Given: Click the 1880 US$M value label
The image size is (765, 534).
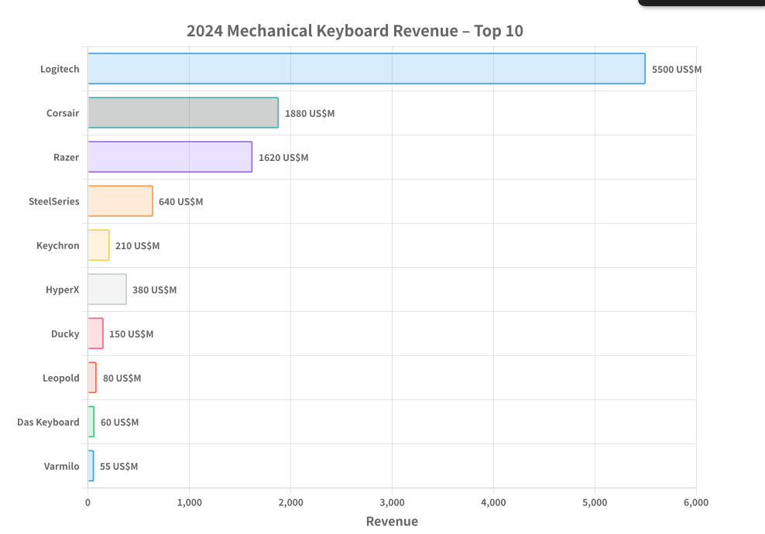Looking at the screenshot, I should [x=310, y=113].
